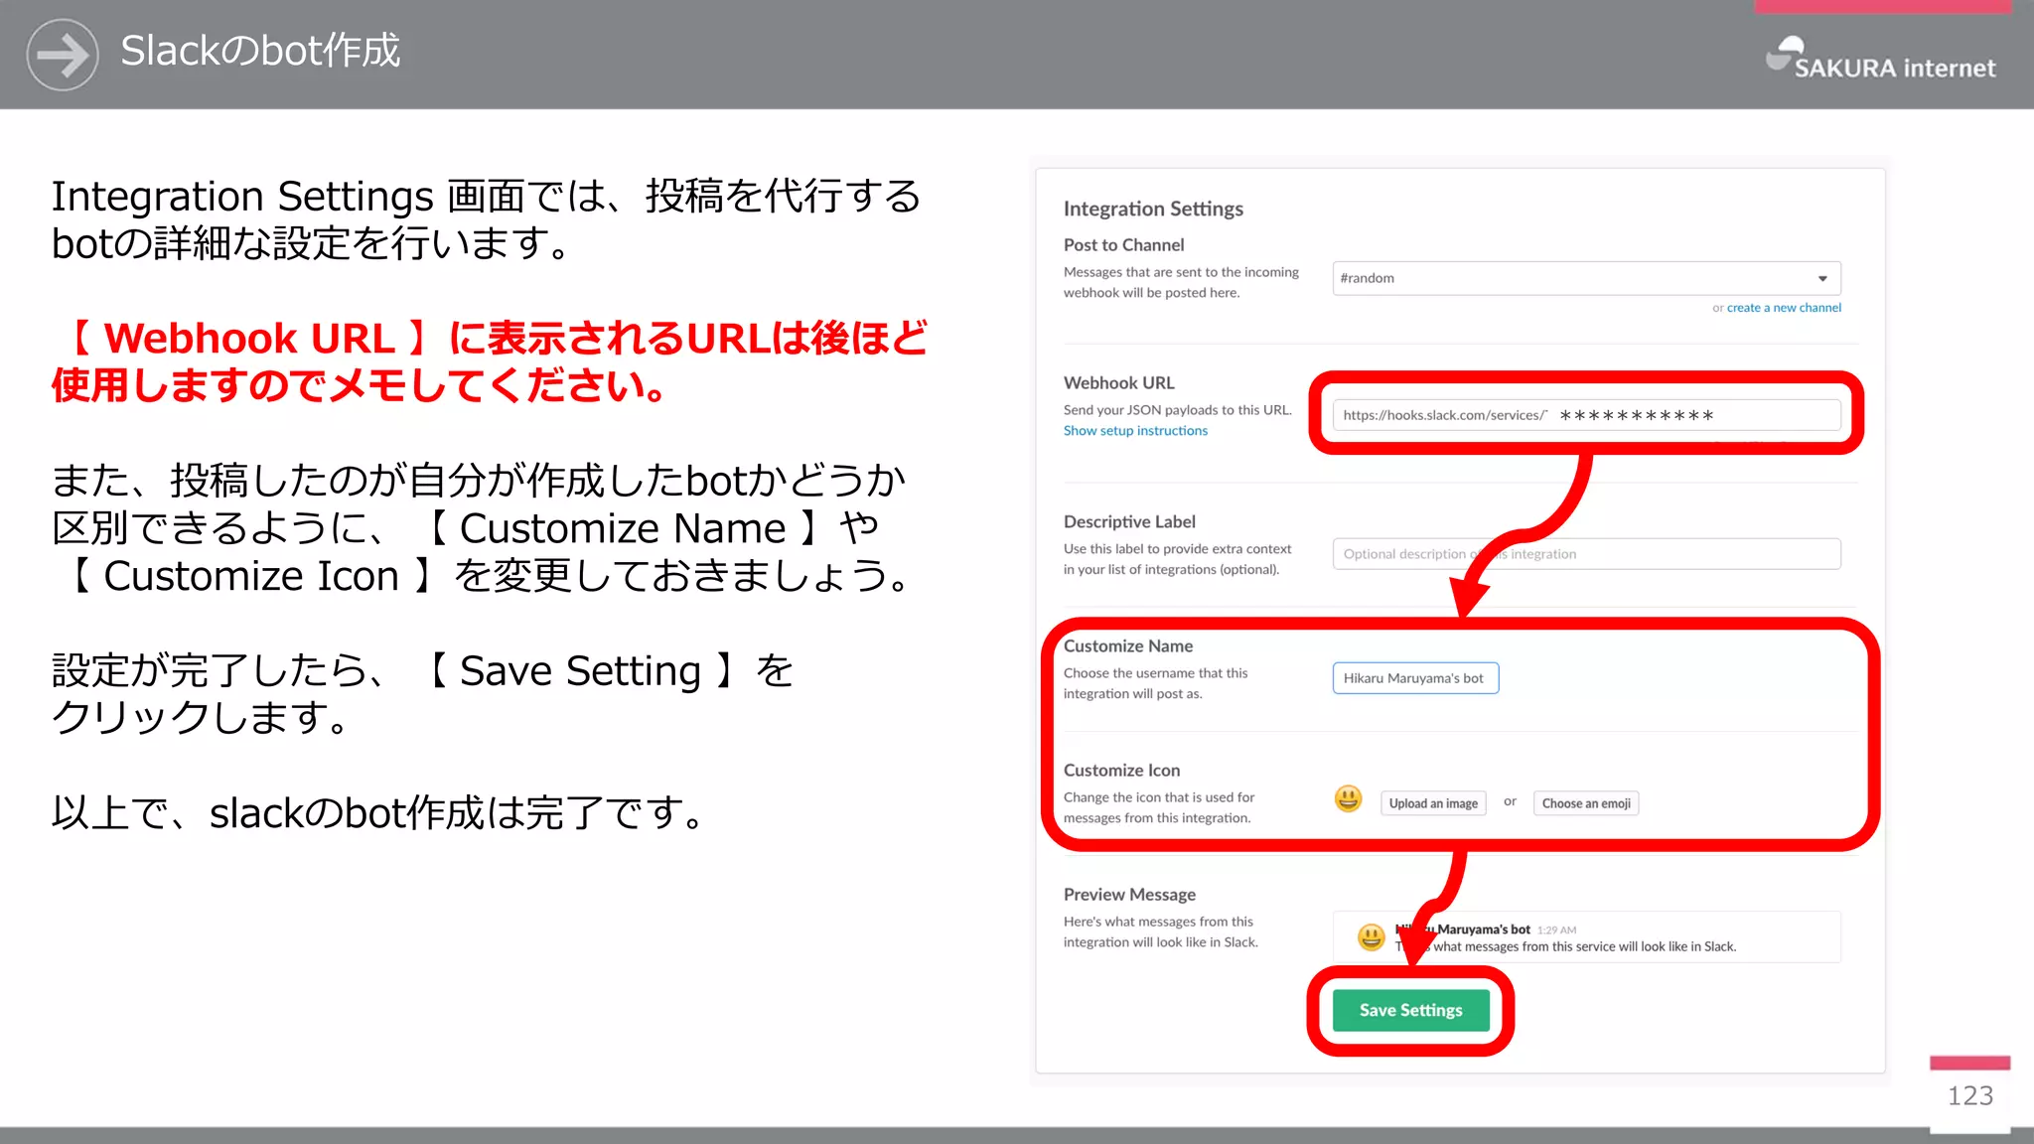The height and width of the screenshot is (1144, 2034).
Task: Click the smiley avatar in the Preview Message
Action: 1371,937
